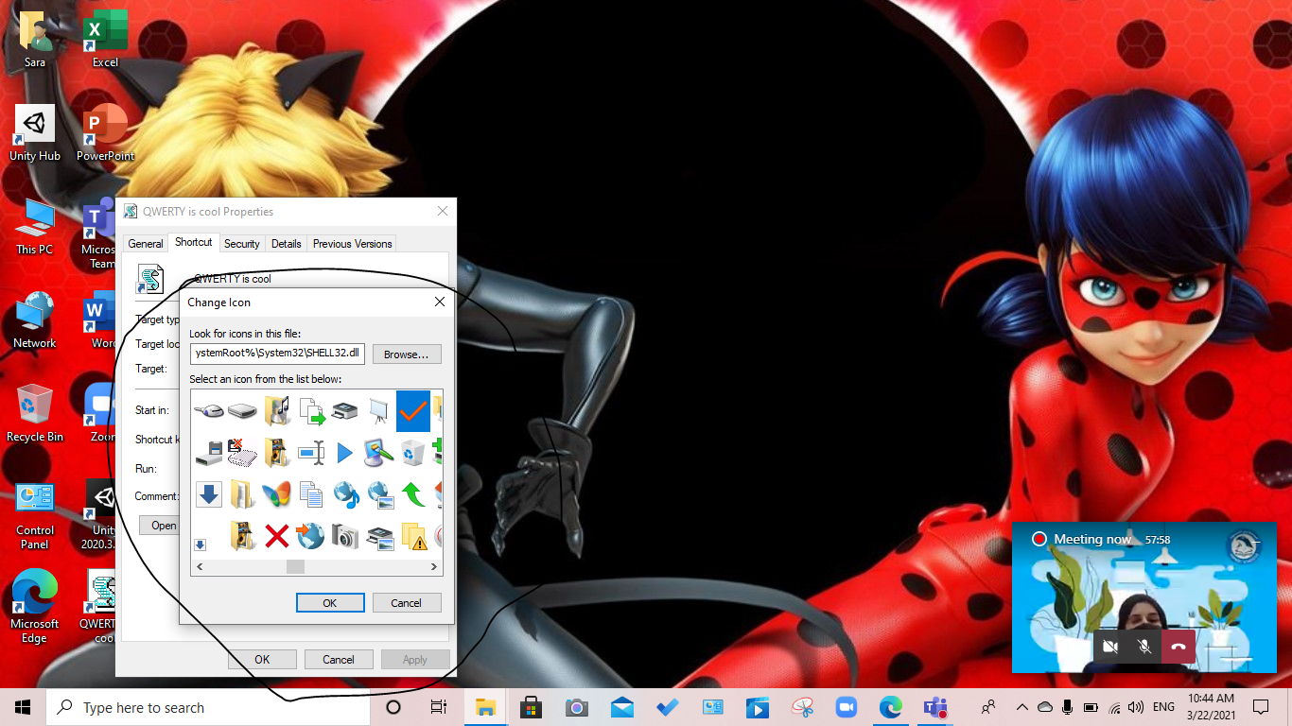Select the colorful butterfly icon
1292x726 pixels.
point(276,494)
